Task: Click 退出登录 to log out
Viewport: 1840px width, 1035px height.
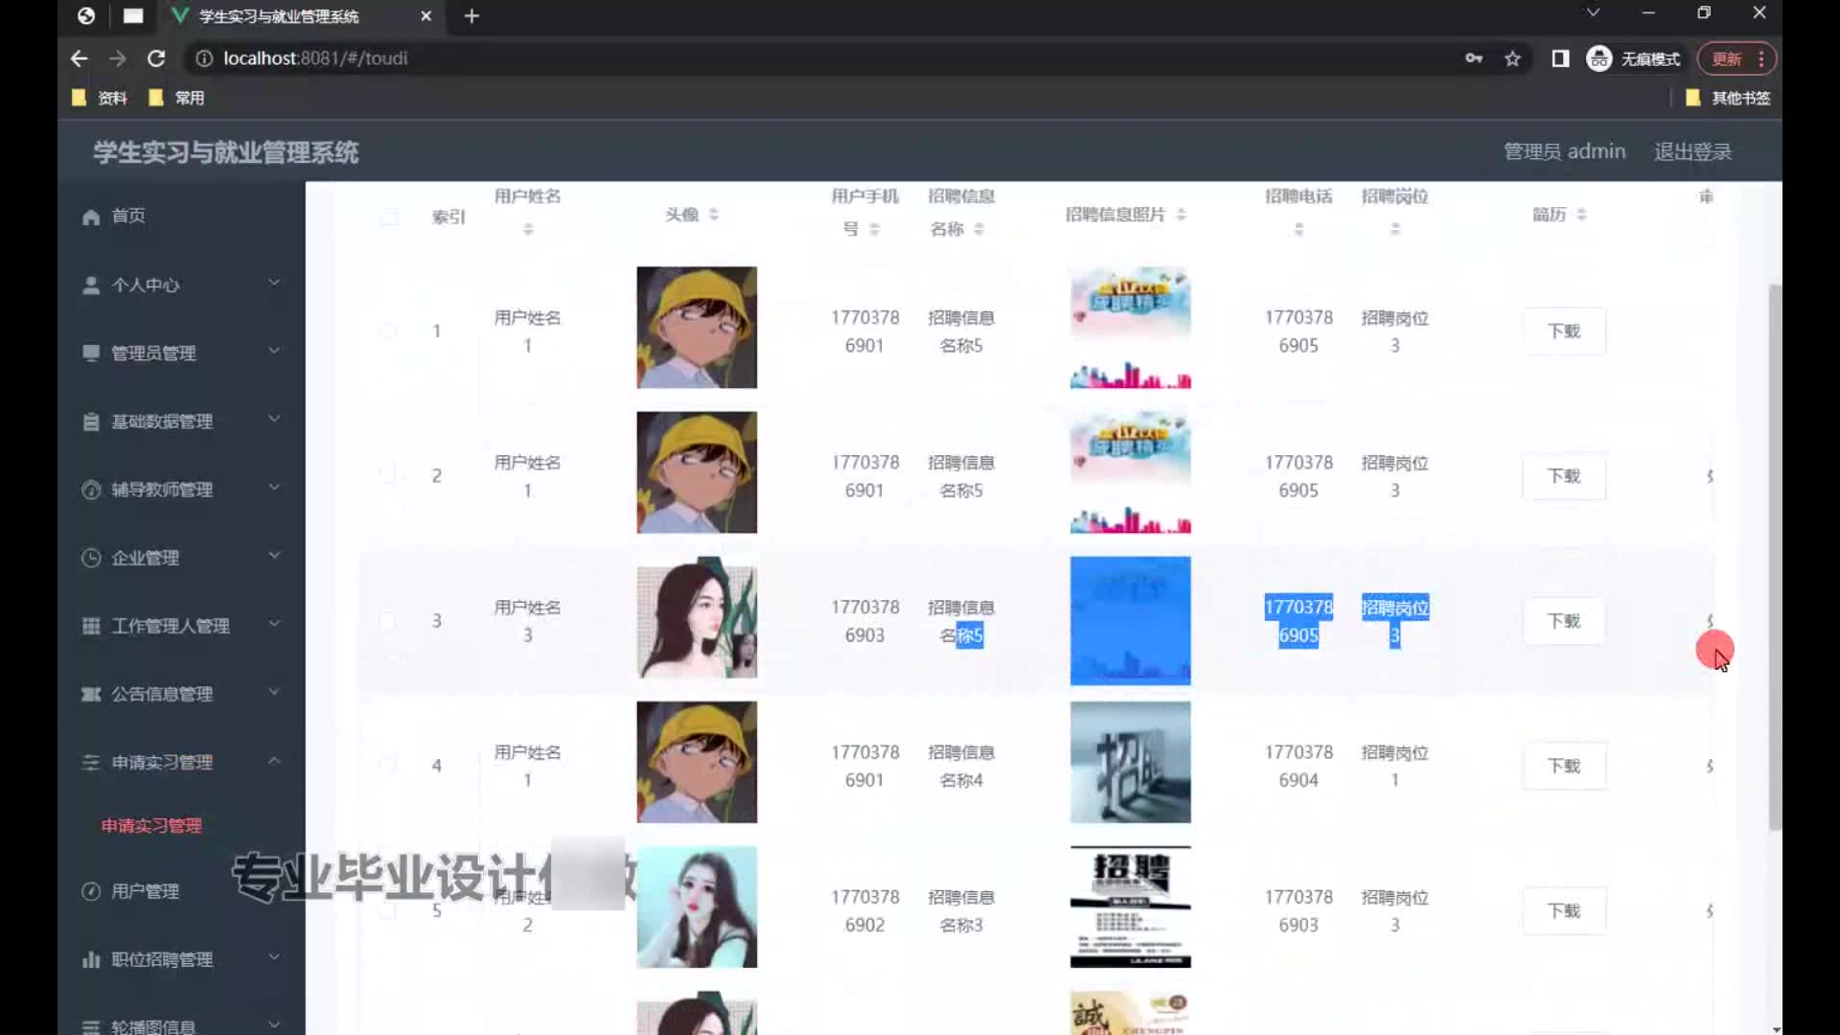Action: click(1692, 151)
